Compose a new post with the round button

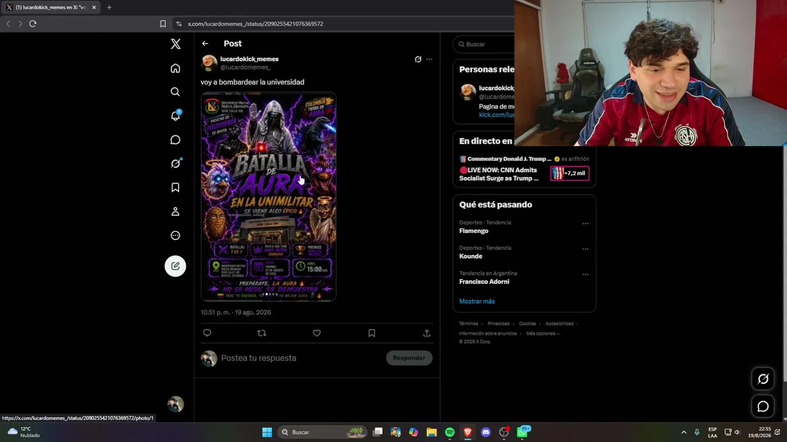click(x=175, y=266)
